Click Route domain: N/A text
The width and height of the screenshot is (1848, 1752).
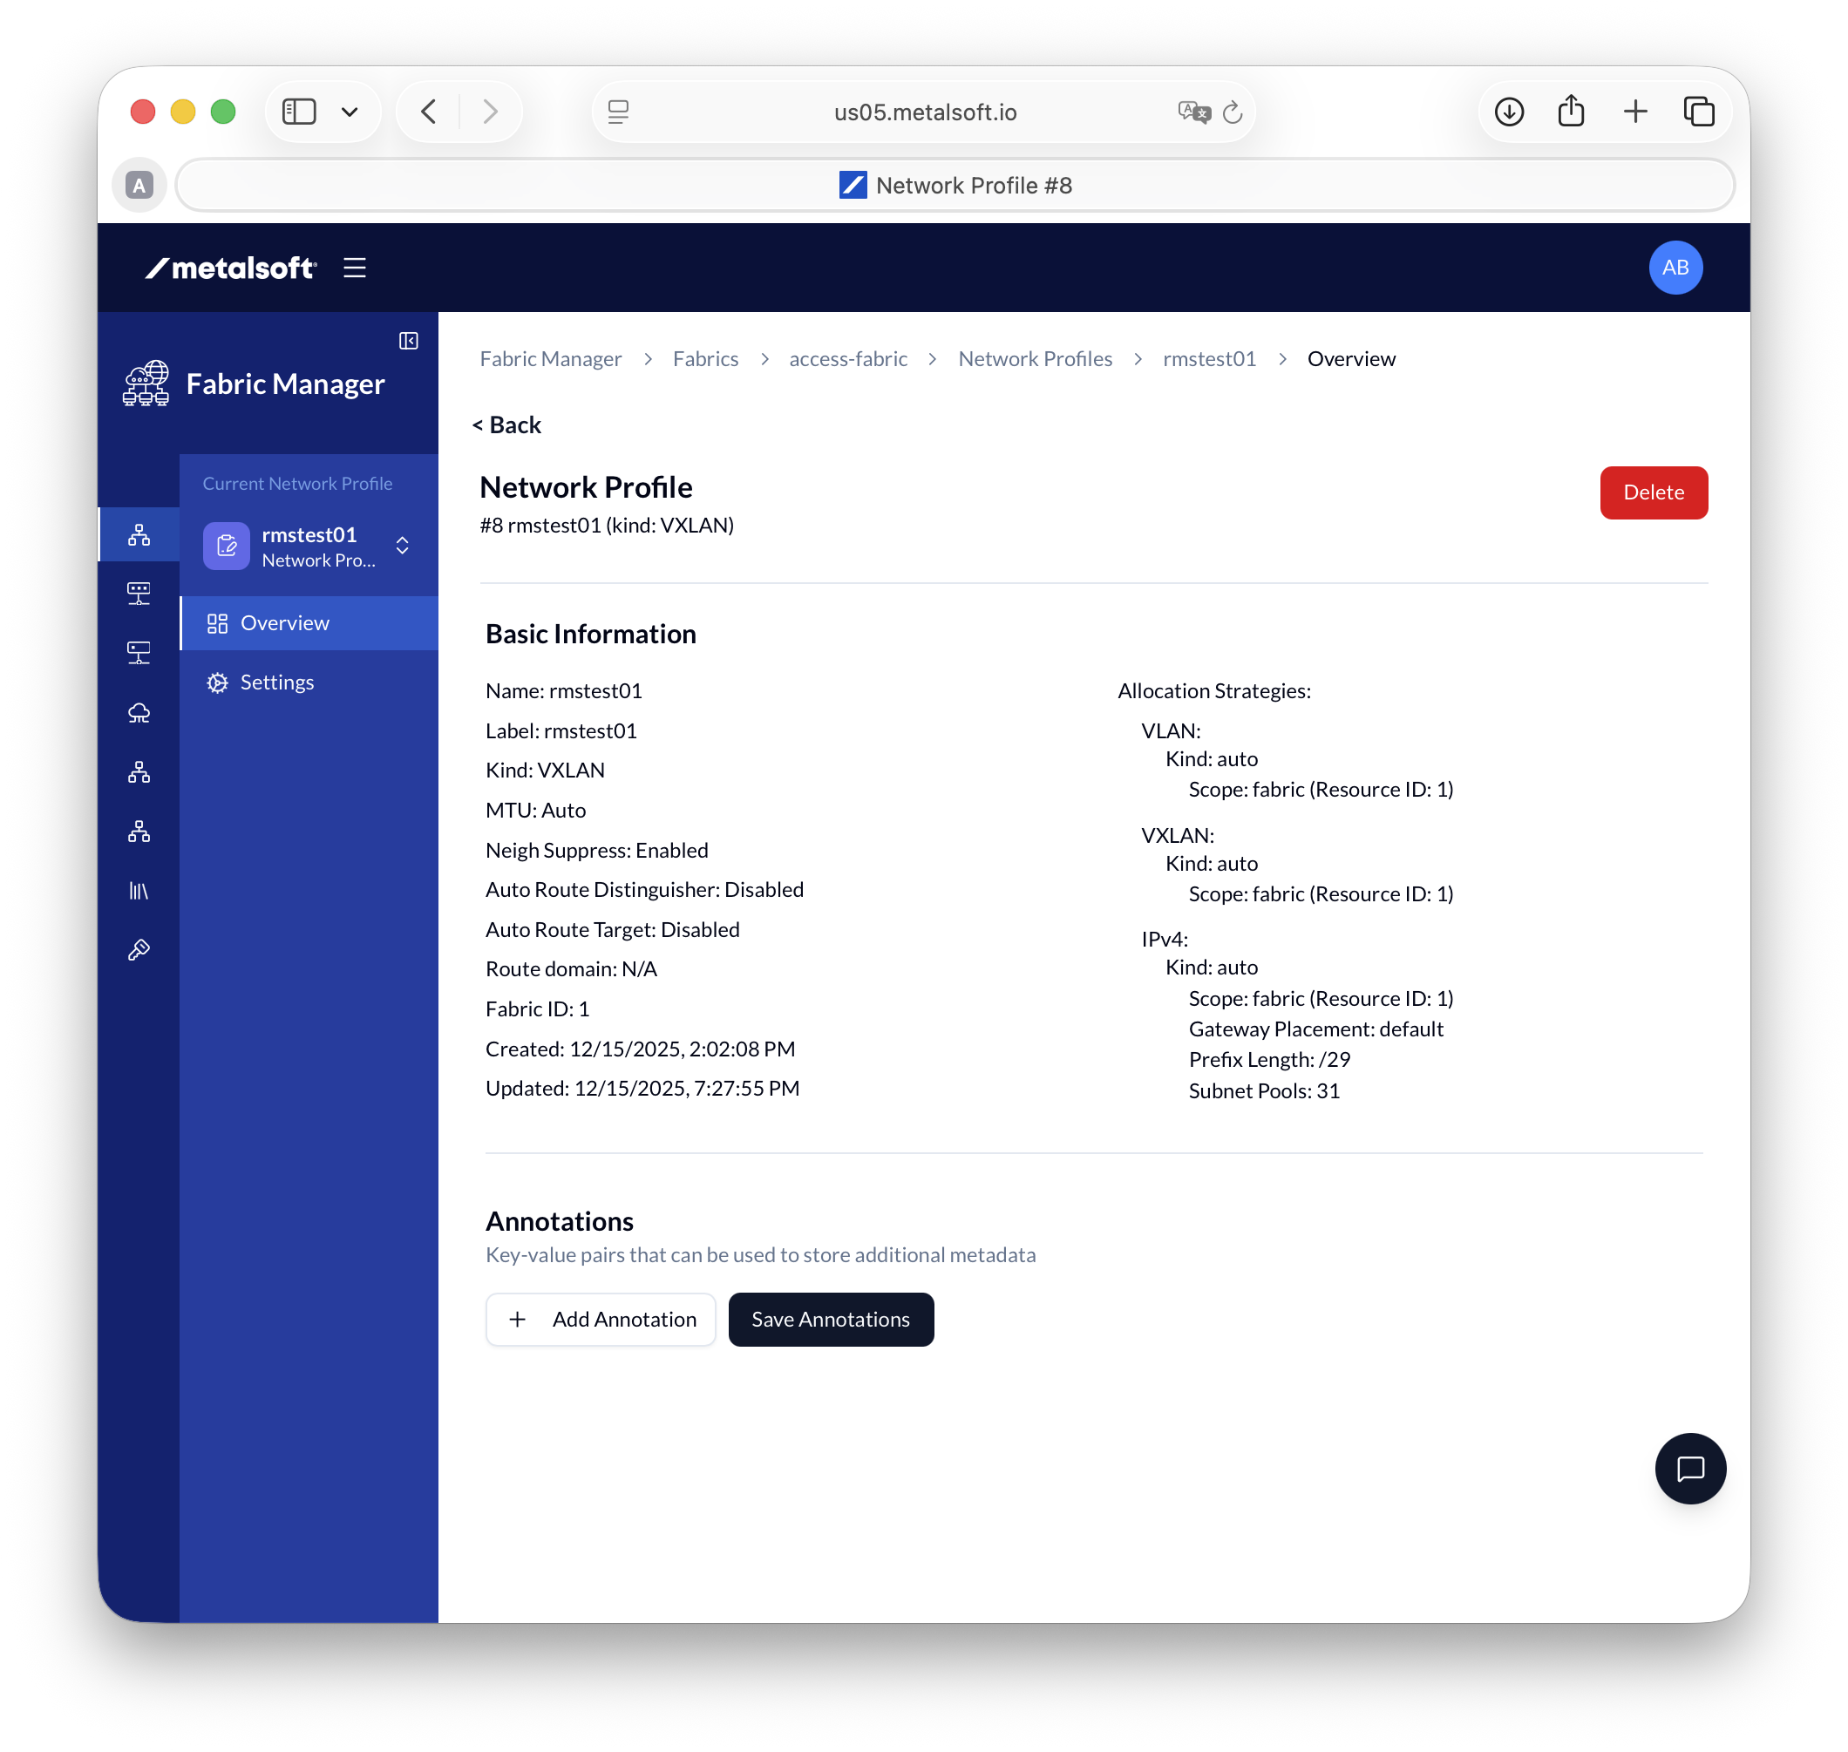[x=571, y=968]
